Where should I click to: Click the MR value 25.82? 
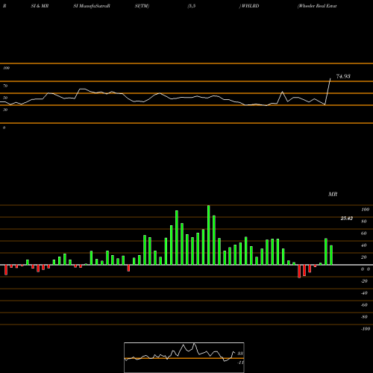[347, 219]
